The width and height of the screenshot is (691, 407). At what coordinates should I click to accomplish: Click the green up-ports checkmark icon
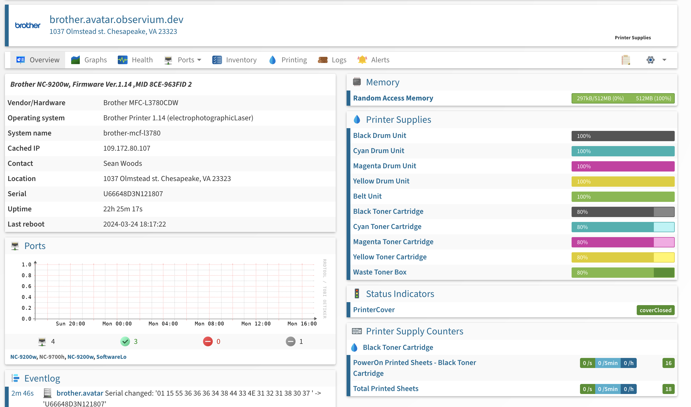click(x=125, y=341)
